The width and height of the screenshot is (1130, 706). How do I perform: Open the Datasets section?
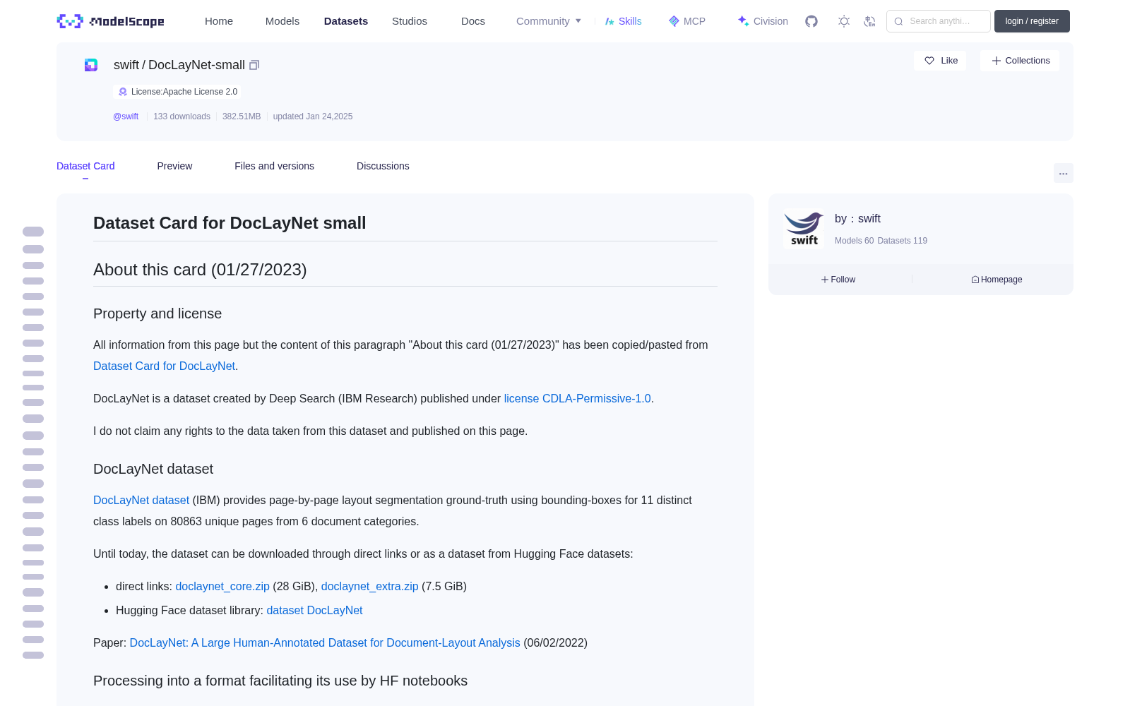tap(346, 21)
